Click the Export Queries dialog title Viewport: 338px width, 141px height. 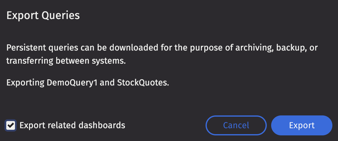coord(43,15)
